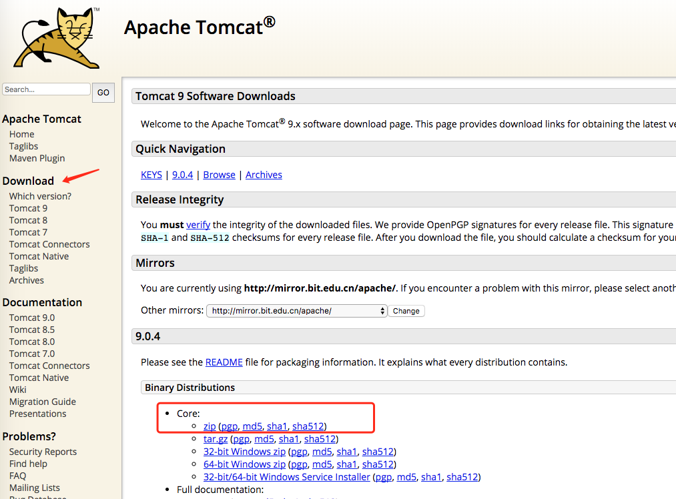Image resolution: width=676 pixels, height=499 pixels.
Task: Open Tomcat 9.0 documentation link
Action: pos(32,318)
